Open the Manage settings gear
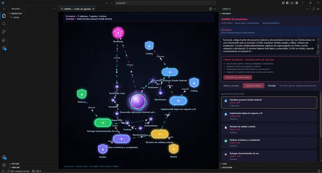The width and height of the screenshot is (322, 173). 4,165
